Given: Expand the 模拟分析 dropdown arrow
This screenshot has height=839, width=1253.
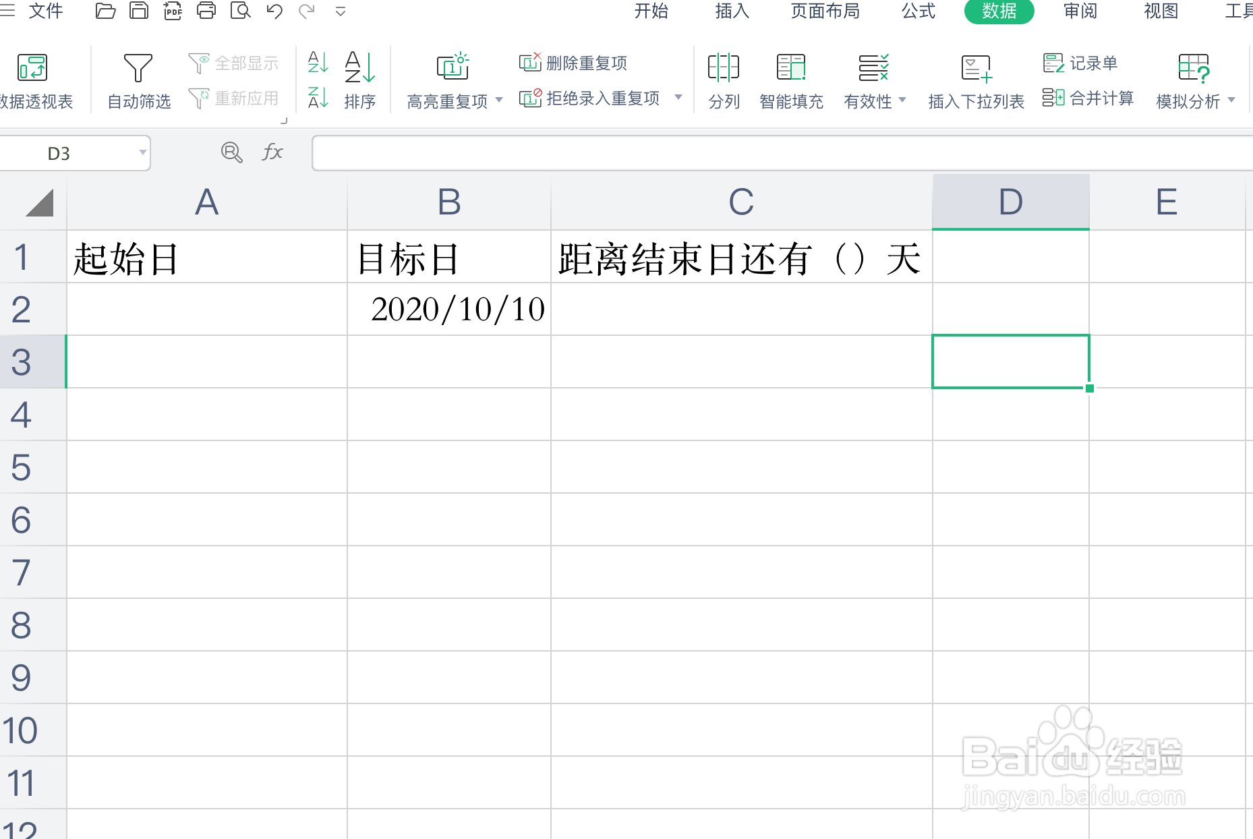Looking at the screenshot, I should (x=1231, y=100).
